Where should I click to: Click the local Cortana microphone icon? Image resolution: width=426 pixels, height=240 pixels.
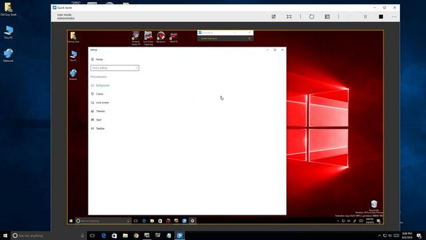click(83, 235)
